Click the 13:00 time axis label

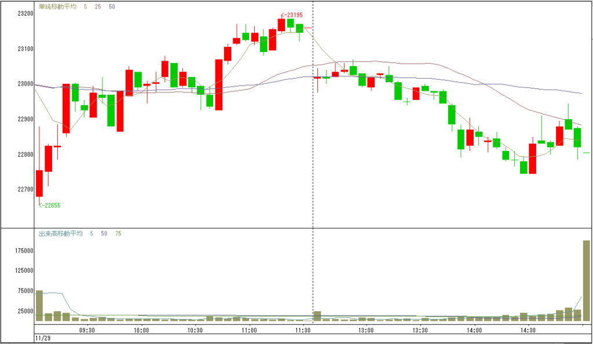(x=366, y=330)
